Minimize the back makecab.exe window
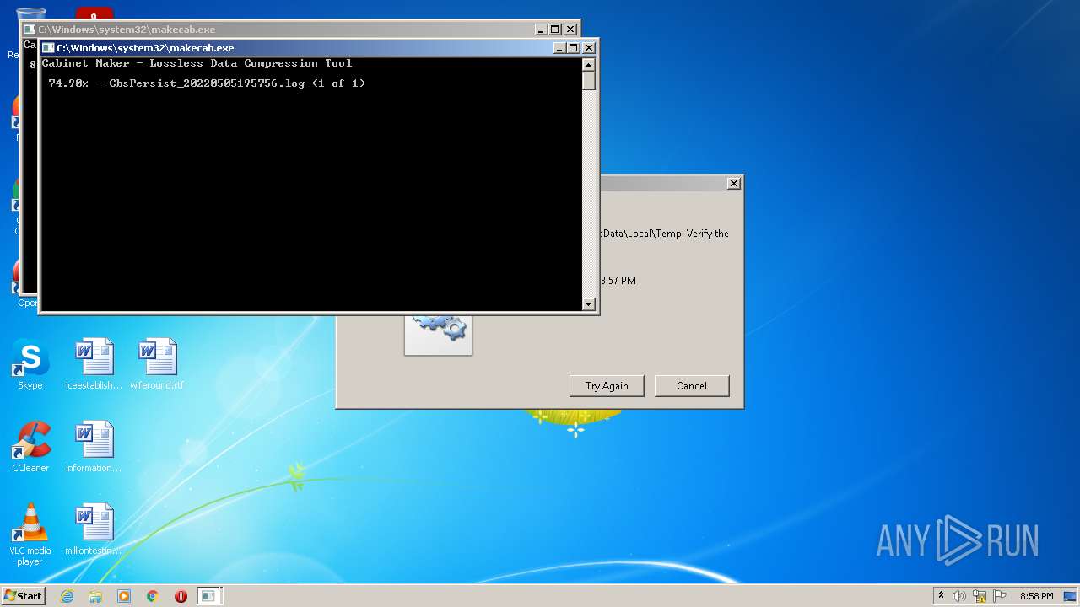Viewport: 1080px width, 607px height. 541,30
